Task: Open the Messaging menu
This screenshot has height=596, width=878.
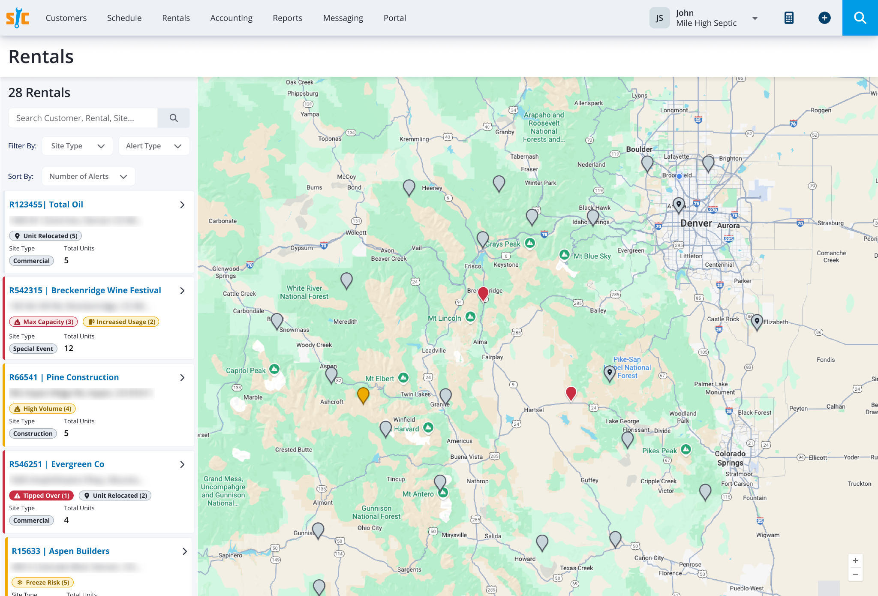Action: tap(343, 18)
